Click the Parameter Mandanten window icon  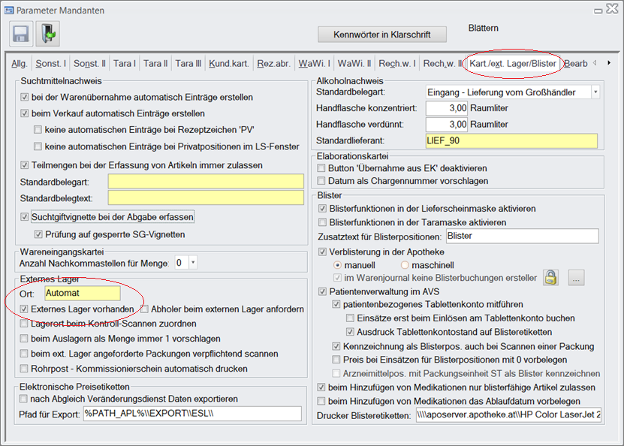click(9, 10)
